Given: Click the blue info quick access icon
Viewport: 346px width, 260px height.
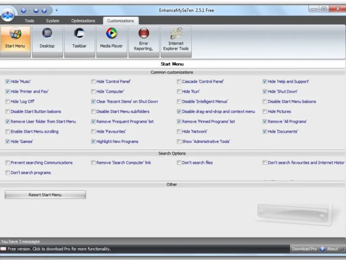Looking at the screenshot, I should pos(44,10).
